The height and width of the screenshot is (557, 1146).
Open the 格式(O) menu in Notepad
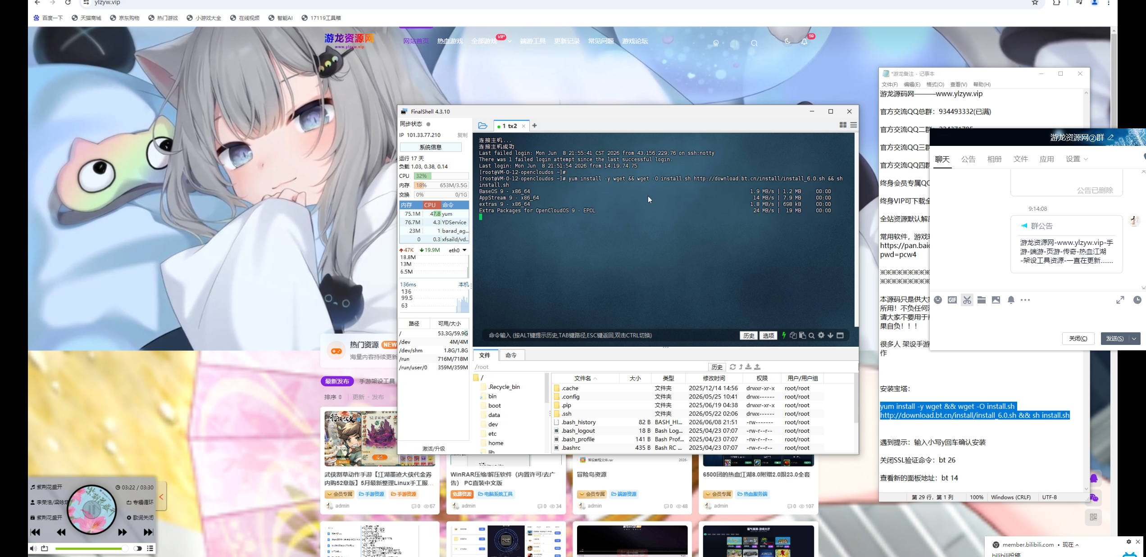click(935, 84)
